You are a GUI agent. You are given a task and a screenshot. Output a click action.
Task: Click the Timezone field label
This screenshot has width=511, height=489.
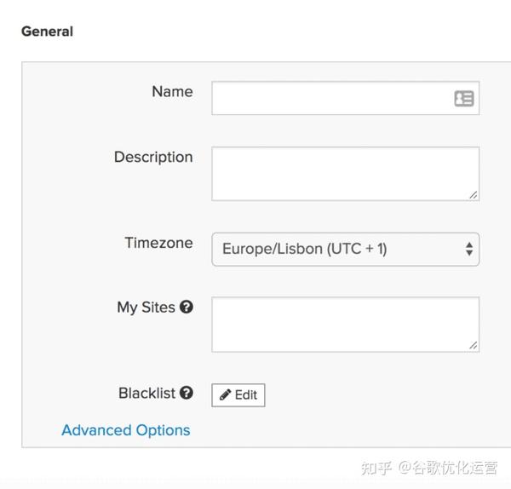tap(158, 243)
